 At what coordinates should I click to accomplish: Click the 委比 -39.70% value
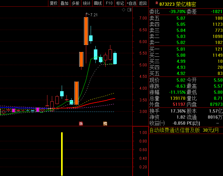[177, 11]
